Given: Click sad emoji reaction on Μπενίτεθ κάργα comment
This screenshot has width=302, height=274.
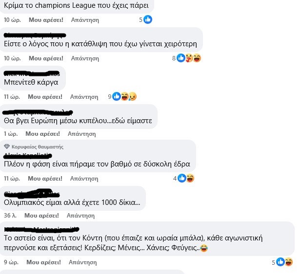Looking at the screenshot, I should (133, 96).
